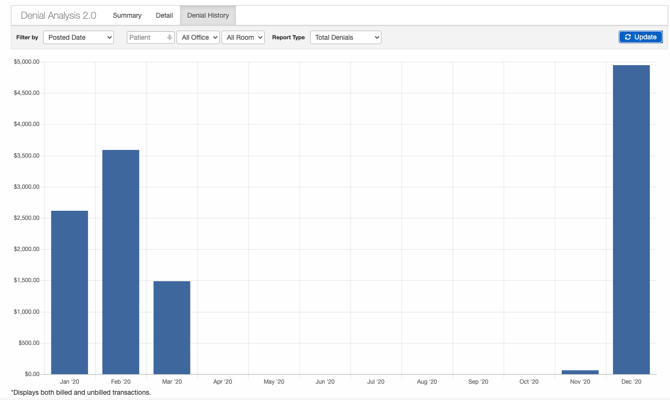
Task: Click the Dec '20 bar
Action: (x=631, y=219)
